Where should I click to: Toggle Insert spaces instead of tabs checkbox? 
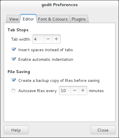[14, 50]
